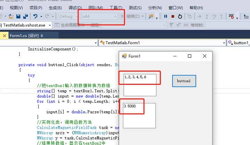Image resolution: width=250 pixels, height=145 pixels.
Task: Click the 'MWArray arrs' code line
Action: tap(78, 133)
